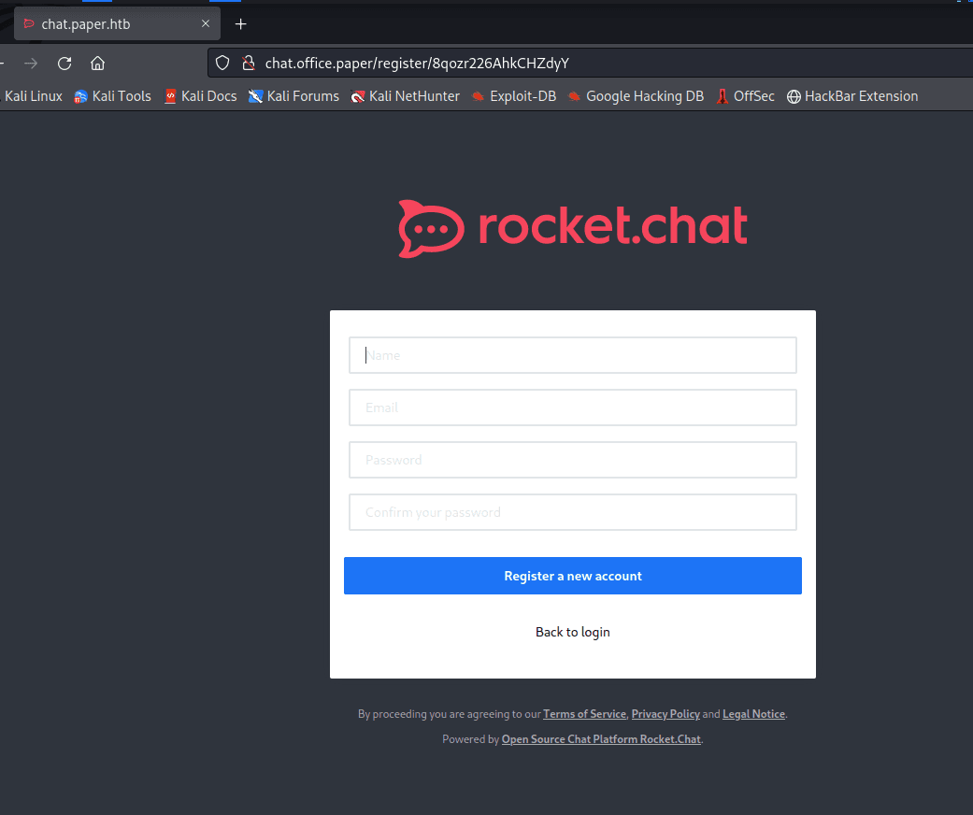Click the insecure connection padlock icon
973x815 pixels.
coord(248,64)
